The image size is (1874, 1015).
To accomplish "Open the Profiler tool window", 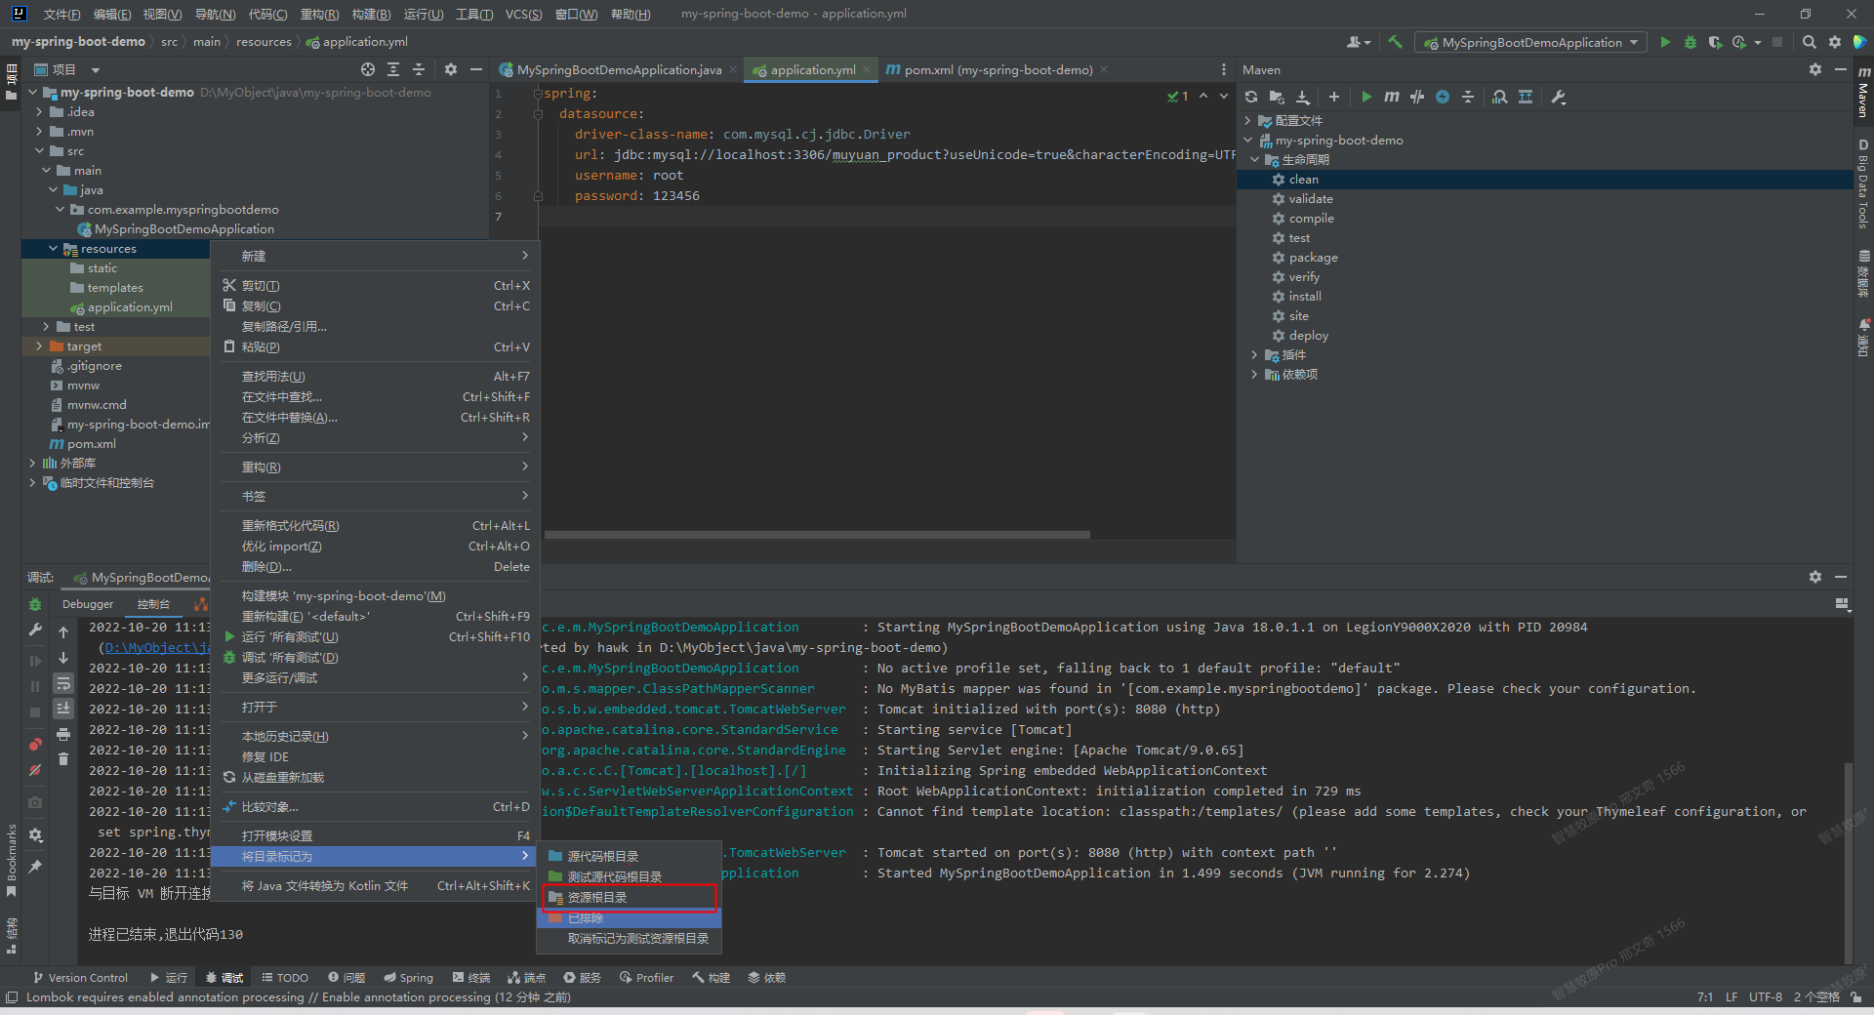I will (646, 977).
